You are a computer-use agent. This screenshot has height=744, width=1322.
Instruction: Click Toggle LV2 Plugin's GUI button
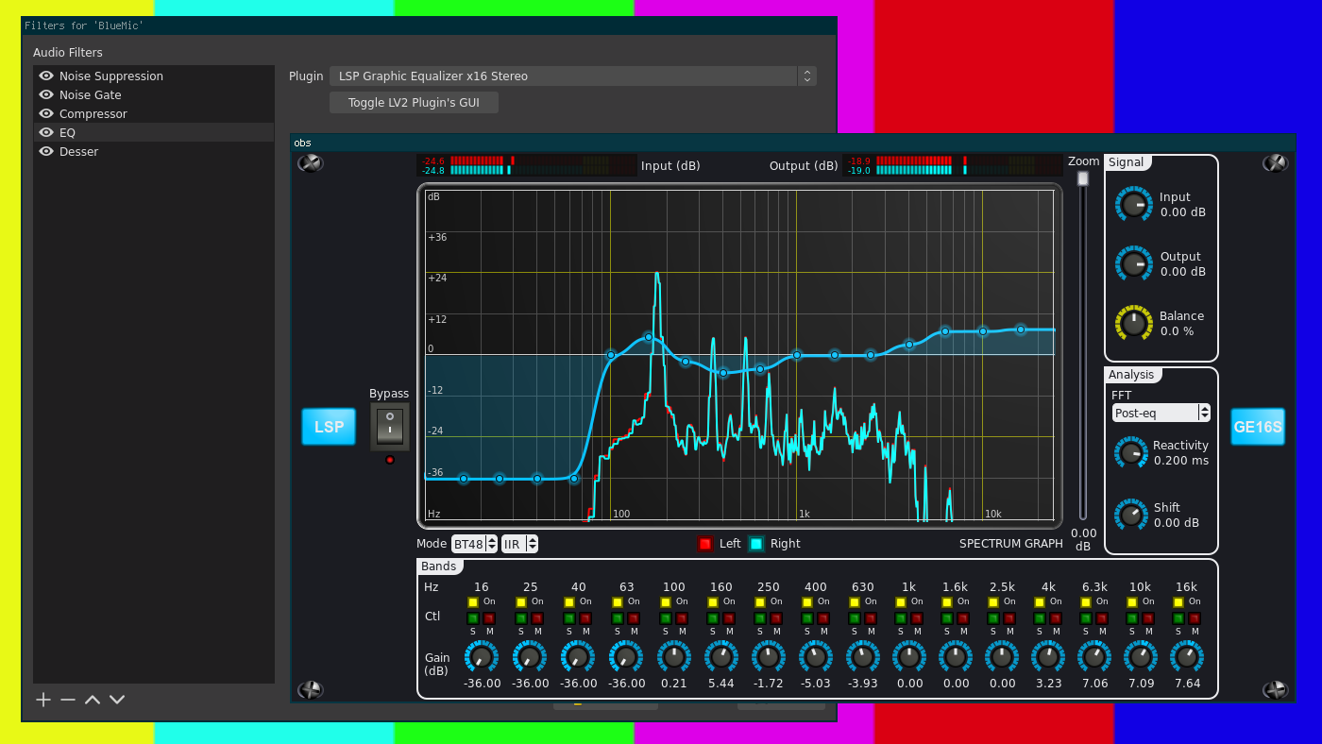(x=414, y=102)
